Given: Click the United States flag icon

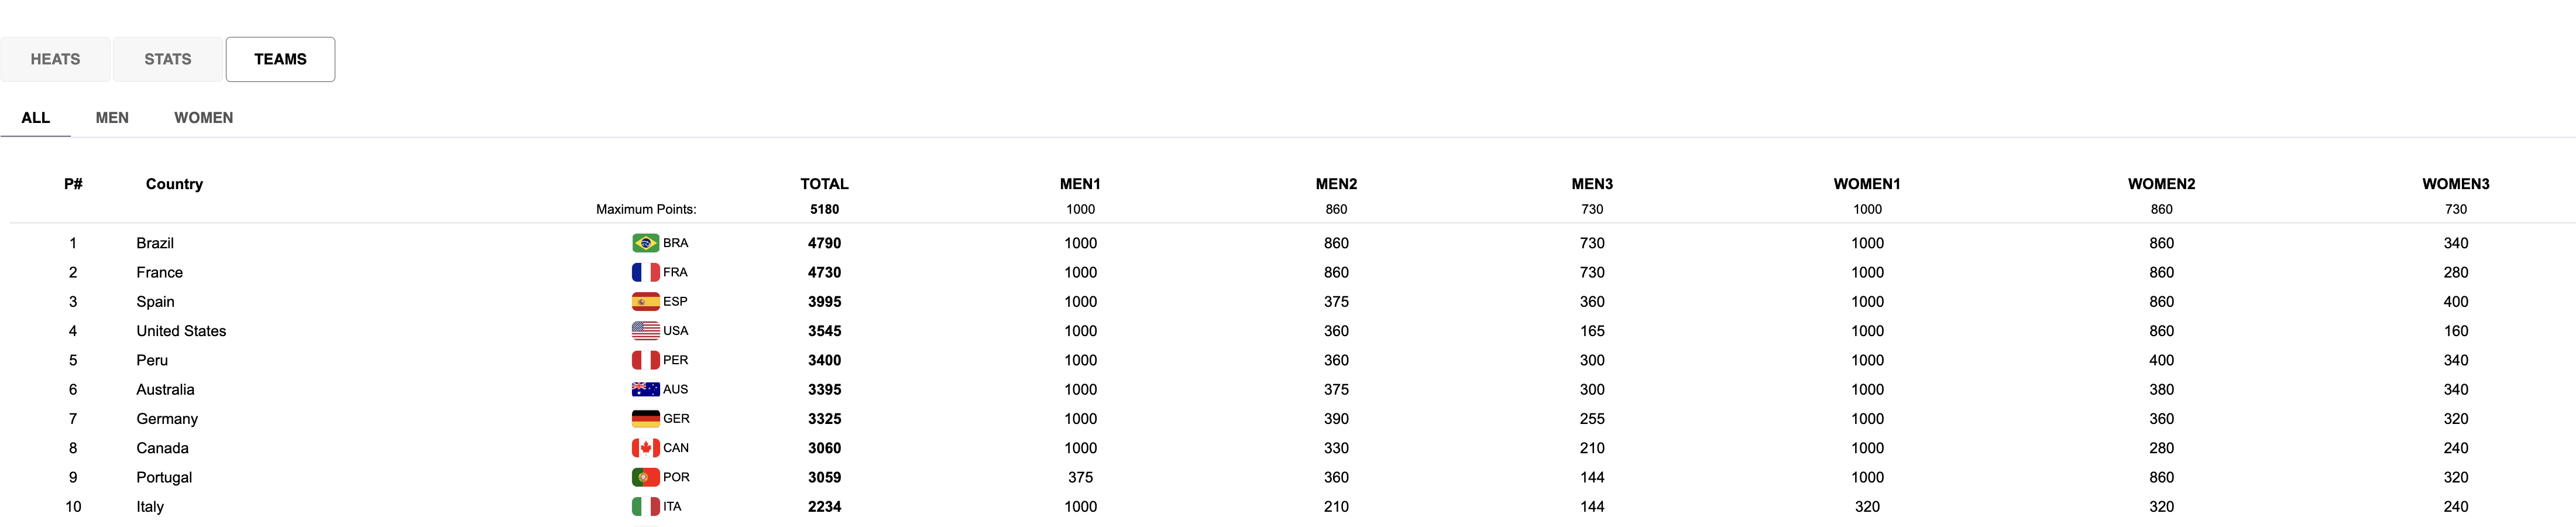Looking at the screenshot, I should 645,330.
